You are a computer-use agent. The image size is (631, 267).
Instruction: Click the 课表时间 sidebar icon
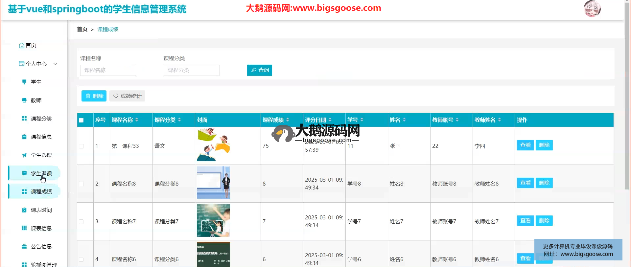pos(24,210)
